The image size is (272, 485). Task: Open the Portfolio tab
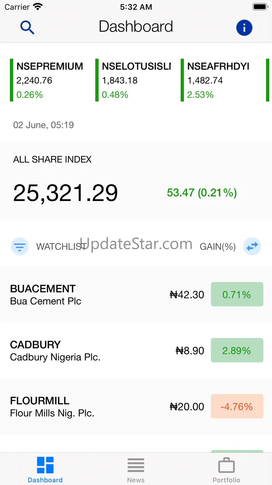(x=226, y=469)
